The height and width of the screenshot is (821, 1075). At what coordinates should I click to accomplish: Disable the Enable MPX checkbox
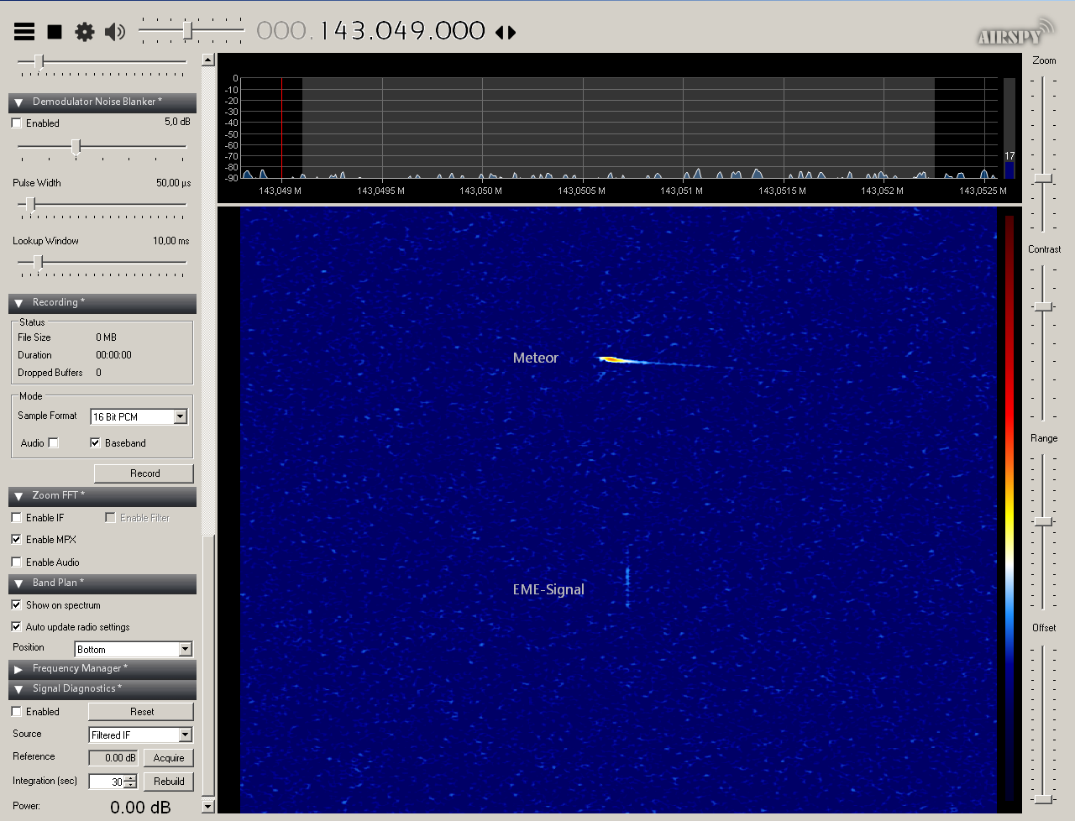tap(17, 540)
